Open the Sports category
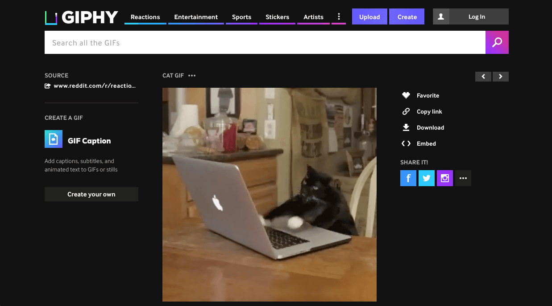 click(241, 17)
